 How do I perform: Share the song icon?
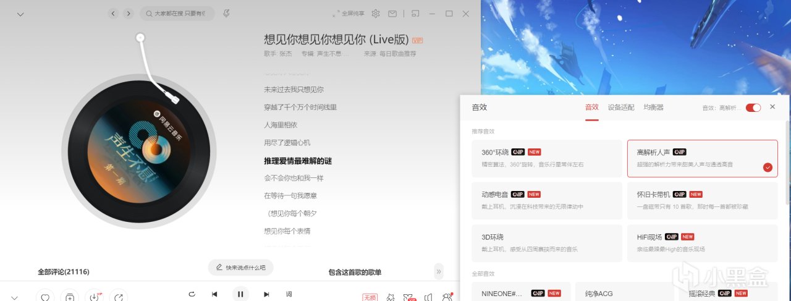point(119,297)
